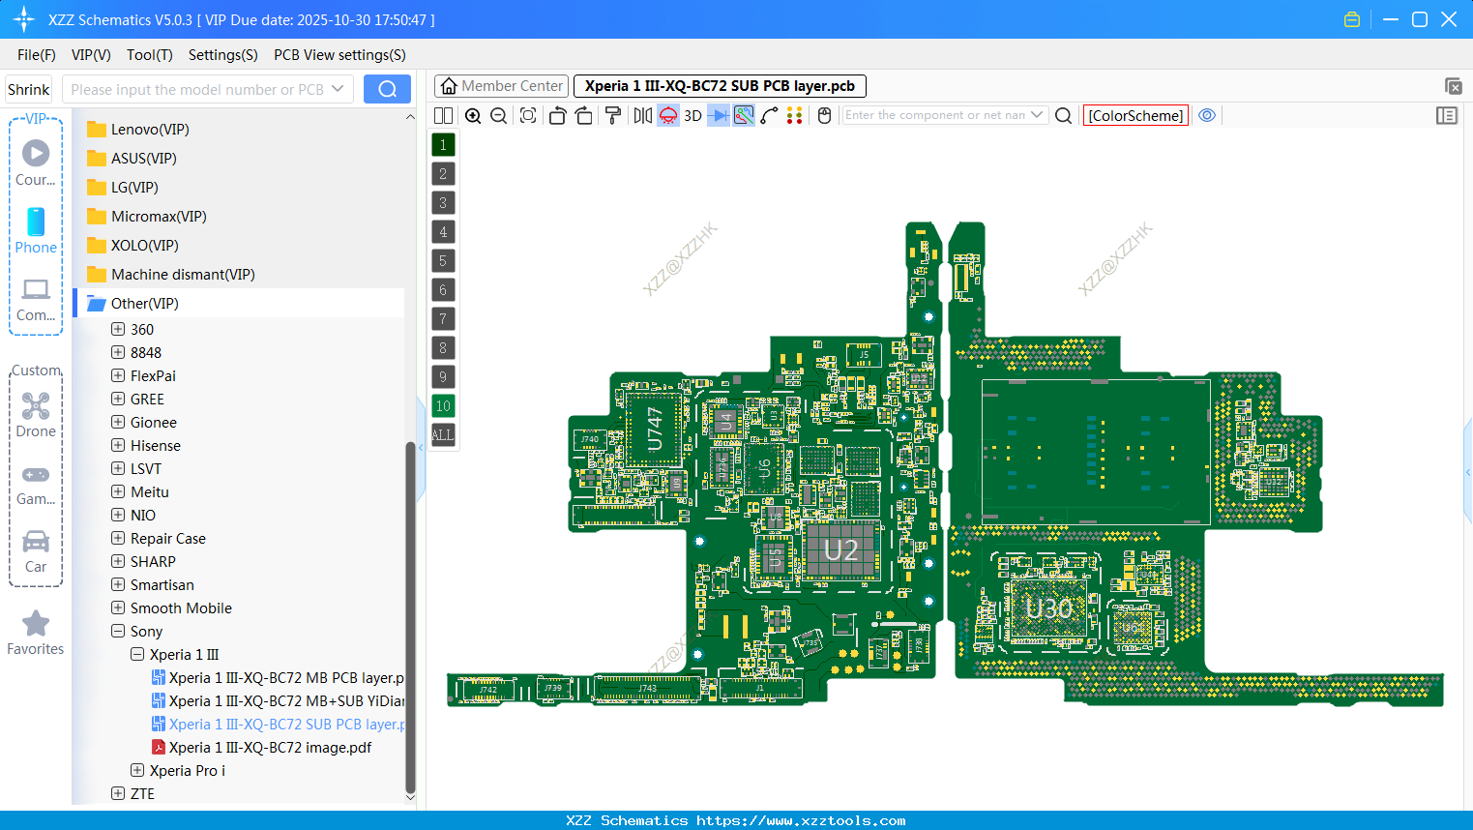Image resolution: width=1473 pixels, height=830 pixels.
Task: Switch to the Xperia 1 III-XQ-BC72 SUB tab
Action: pos(720,86)
